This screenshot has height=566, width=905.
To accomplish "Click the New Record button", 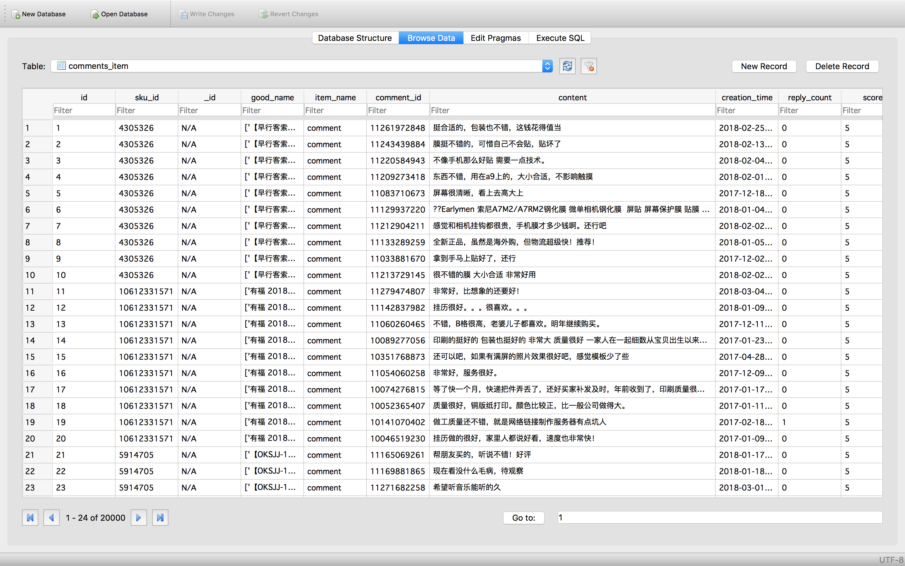I will (x=764, y=66).
